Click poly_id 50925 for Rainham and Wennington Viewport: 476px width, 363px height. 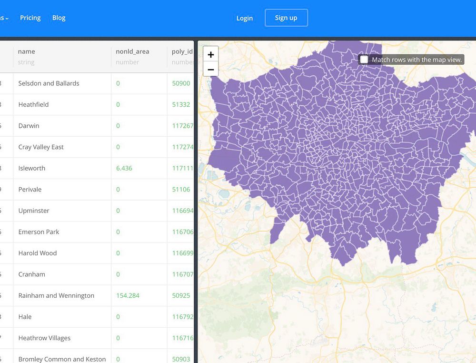pyautogui.click(x=181, y=295)
